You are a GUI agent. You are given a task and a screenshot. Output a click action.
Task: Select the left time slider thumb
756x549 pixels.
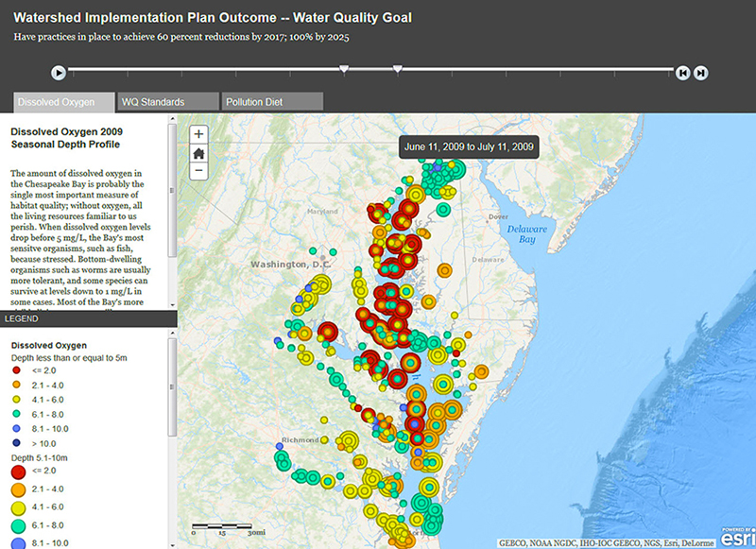click(344, 69)
